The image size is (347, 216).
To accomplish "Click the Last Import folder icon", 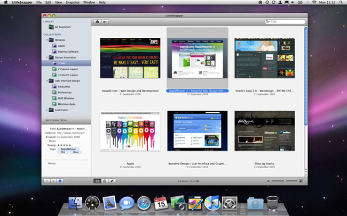I will tap(51, 110).
